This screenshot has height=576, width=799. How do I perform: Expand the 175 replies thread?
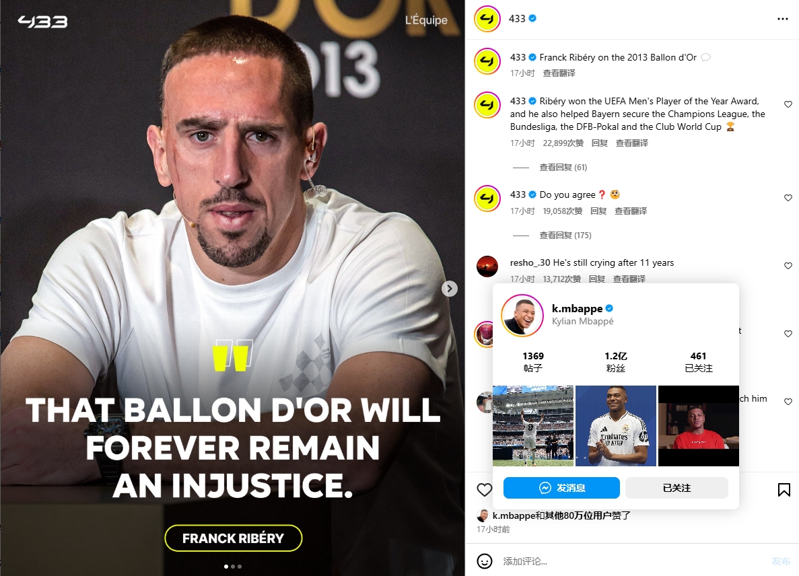pyautogui.click(x=565, y=236)
